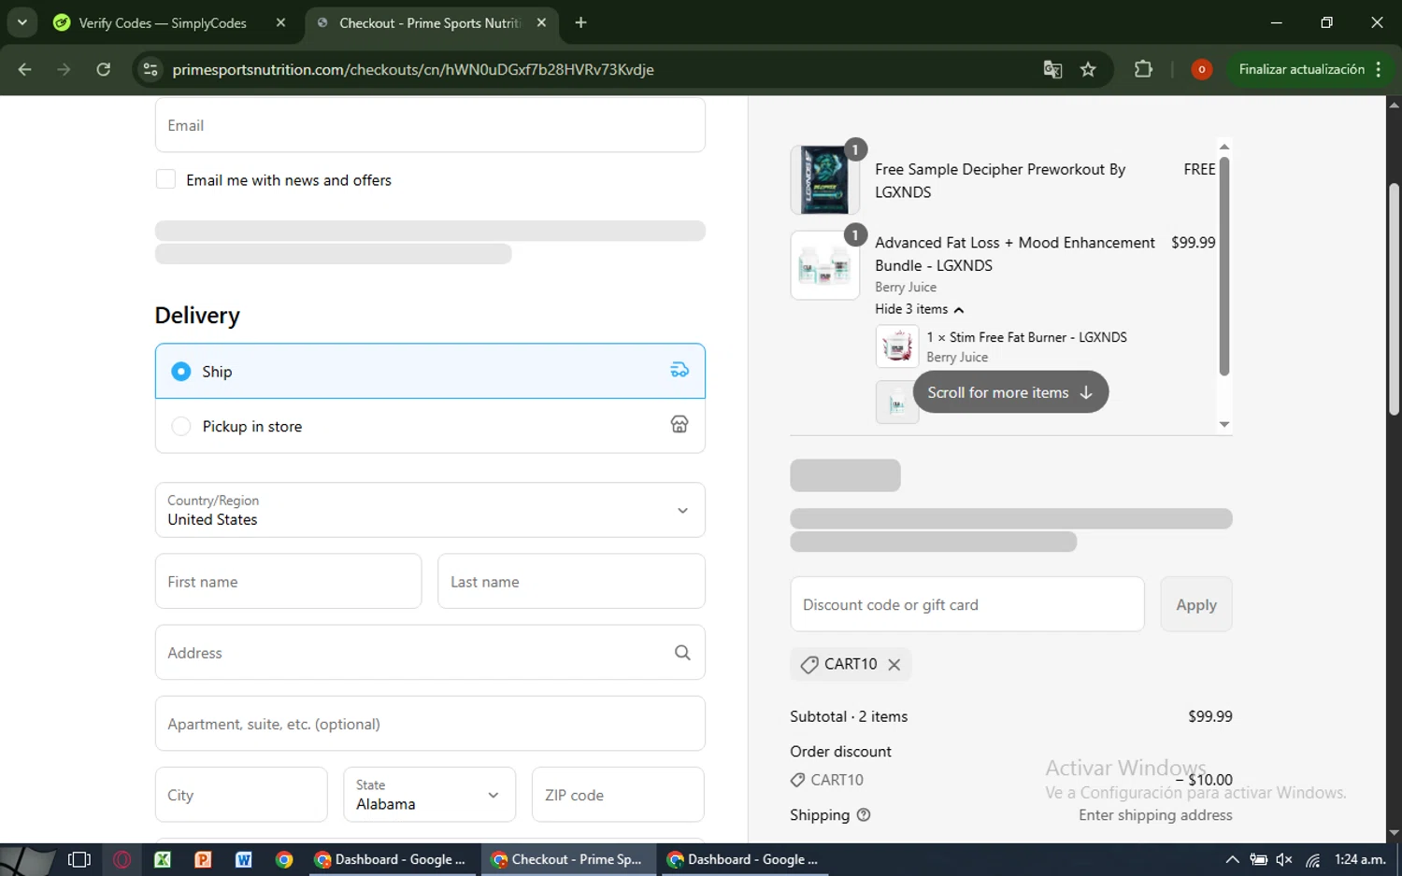
Task: Launch Excel from the taskbar
Action: tap(163, 859)
